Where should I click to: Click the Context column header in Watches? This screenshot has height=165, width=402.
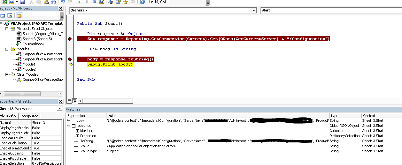coord(382,116)
